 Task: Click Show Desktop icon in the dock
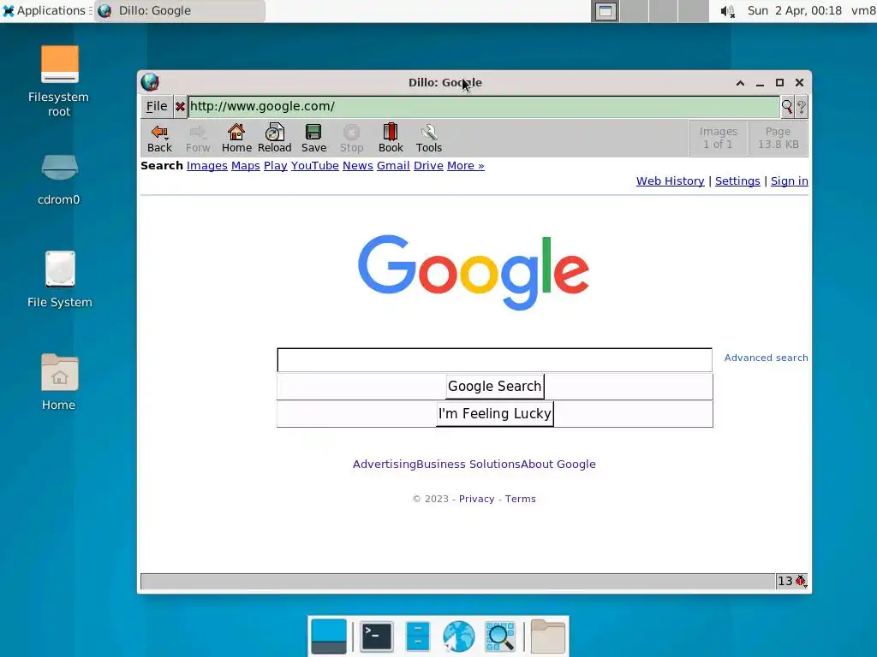click(x=328, y=636)
